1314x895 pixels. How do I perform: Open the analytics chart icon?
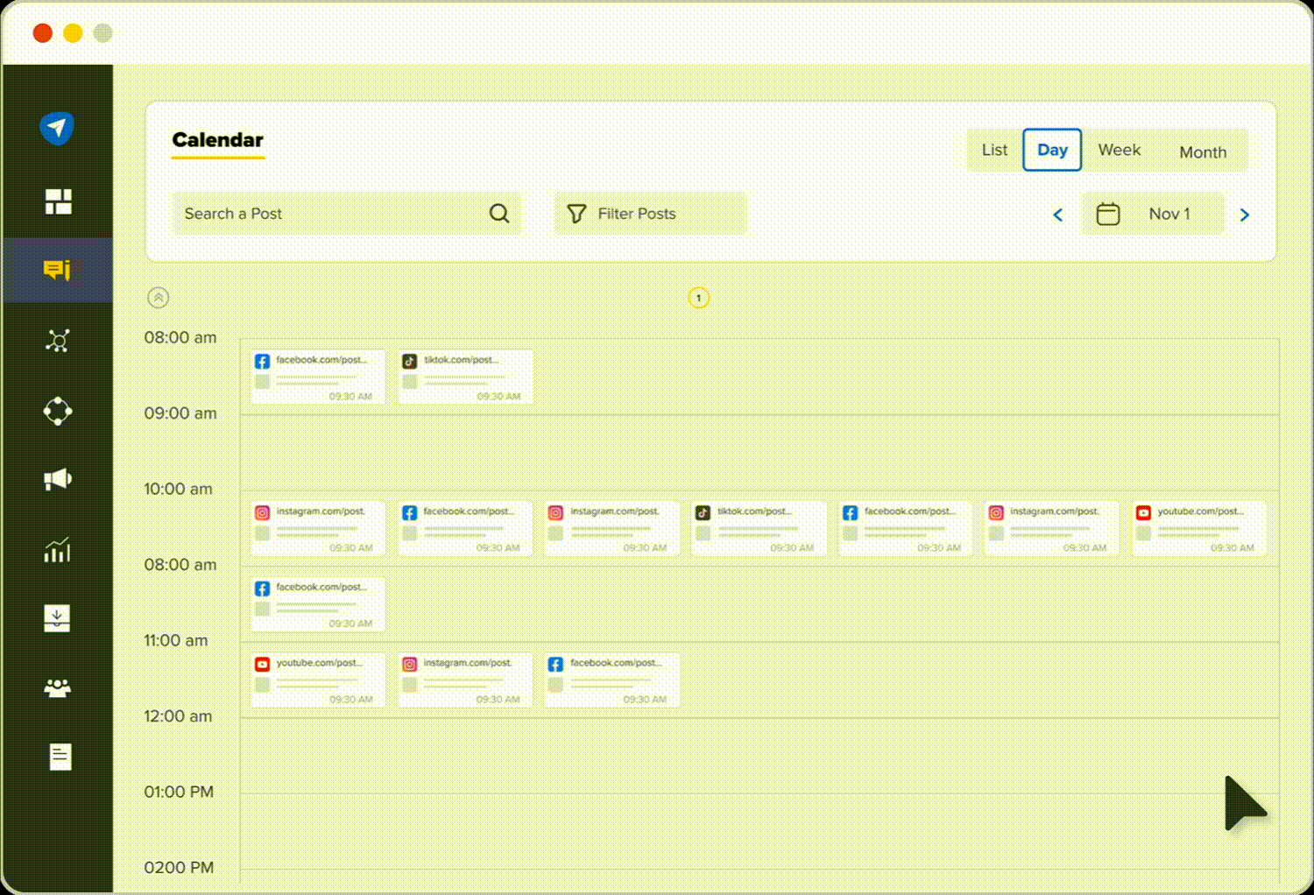[58, 550]
